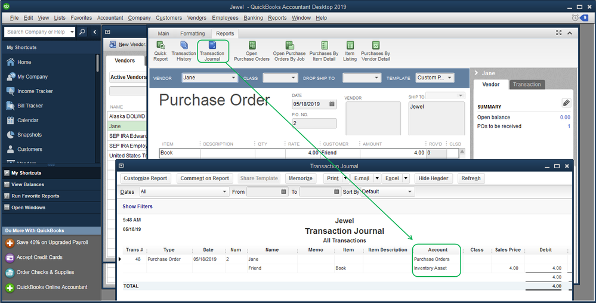
Task: Click Order Checks & Supplies link
Action: tap(45, 272)
